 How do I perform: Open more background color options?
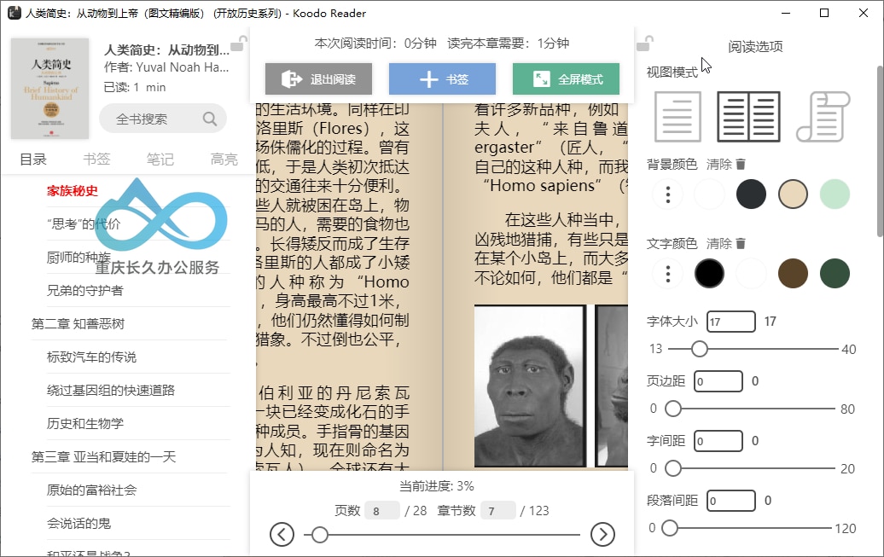click(x=668, y=194)
